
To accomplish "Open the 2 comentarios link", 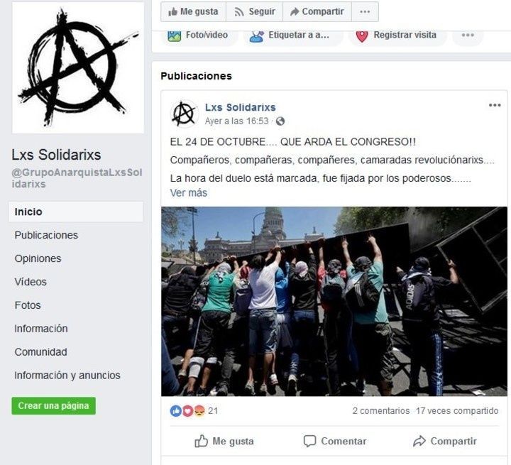I will (x=380, y=410).
